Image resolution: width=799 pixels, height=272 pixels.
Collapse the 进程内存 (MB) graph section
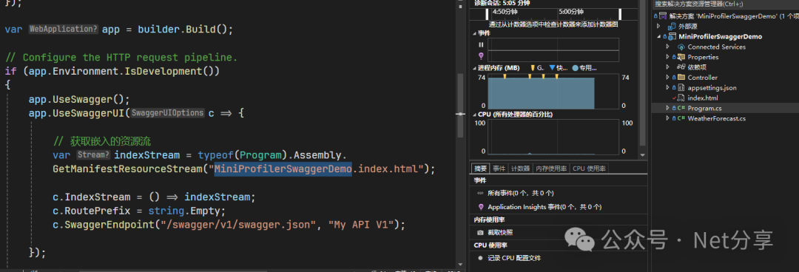pos(475,68)
